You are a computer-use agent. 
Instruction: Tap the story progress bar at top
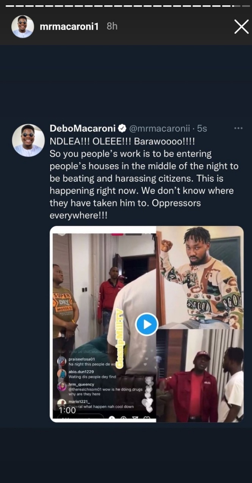[126, 6]
